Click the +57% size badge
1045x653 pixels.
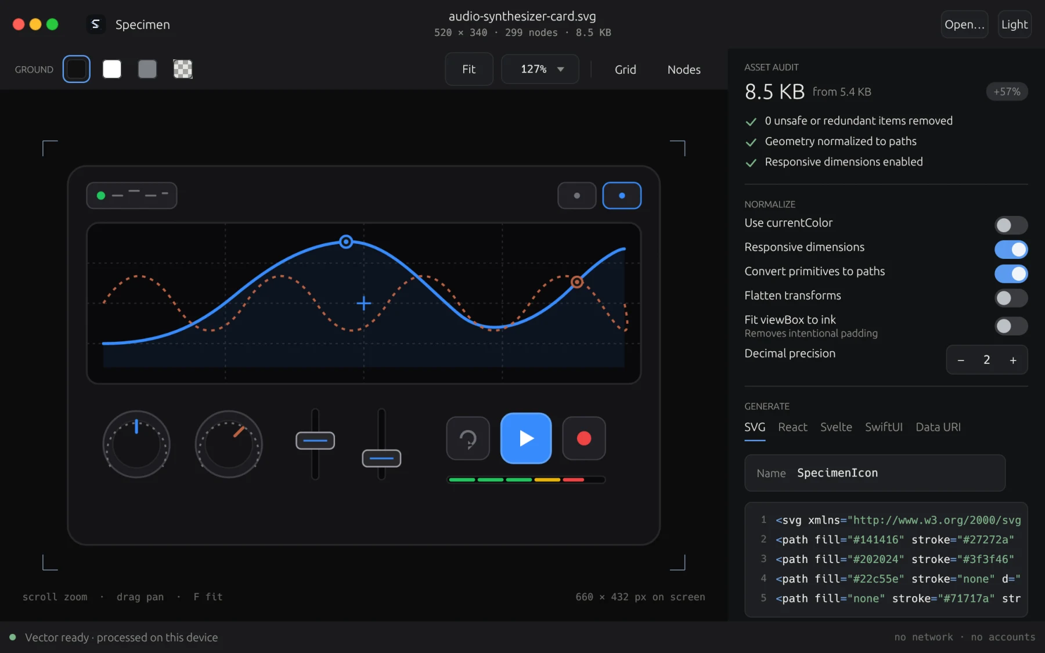point(1007,92)
